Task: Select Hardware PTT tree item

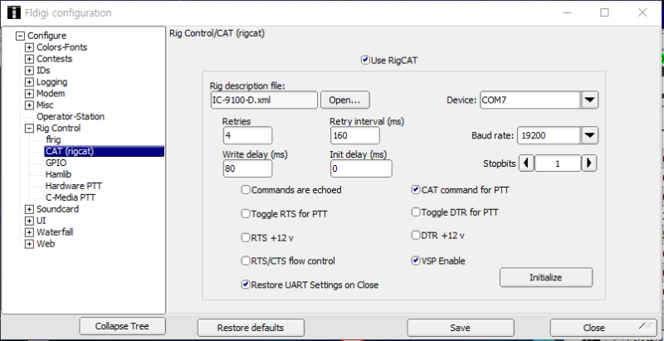Action: coord(74,186)
